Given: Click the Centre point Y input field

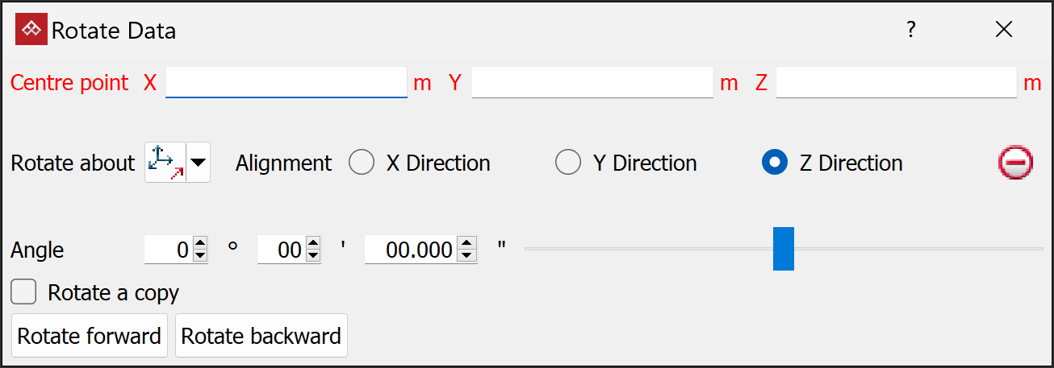Looking at the screenshot, I should click(592, 82).
